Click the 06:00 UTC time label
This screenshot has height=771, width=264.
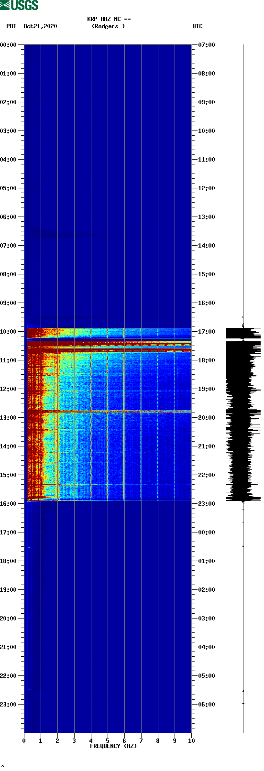coord(207,705)
